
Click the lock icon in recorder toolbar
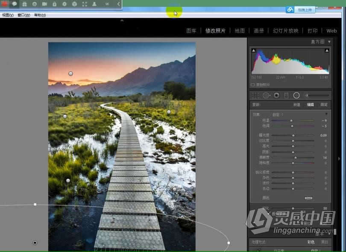point(54,4)
